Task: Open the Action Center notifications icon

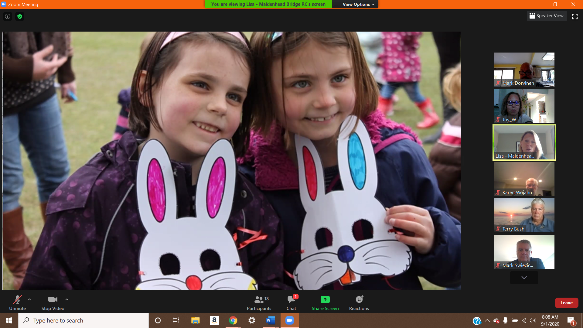Action: [x=571, y=321]
